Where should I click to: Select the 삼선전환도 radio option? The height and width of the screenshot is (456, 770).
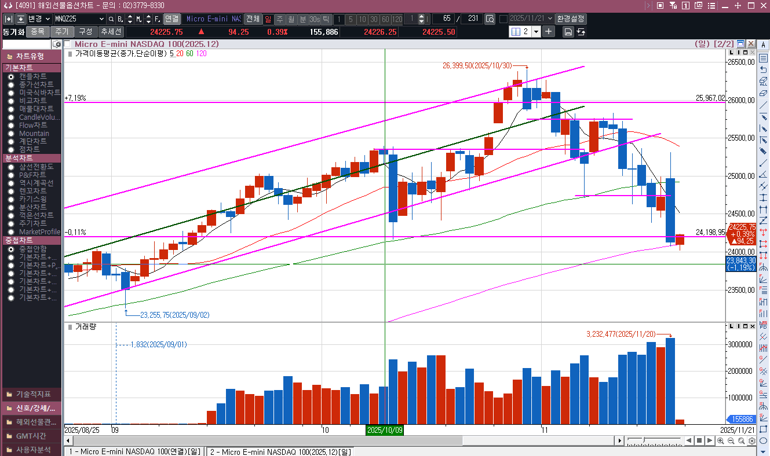11,167
